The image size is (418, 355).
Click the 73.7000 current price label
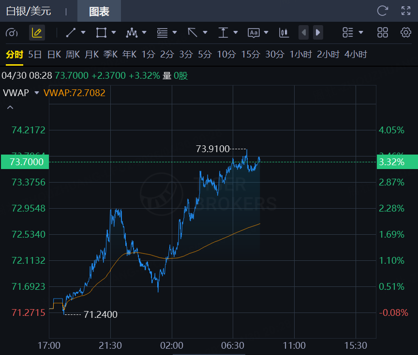pyautogui.click(x=25, y=162)
